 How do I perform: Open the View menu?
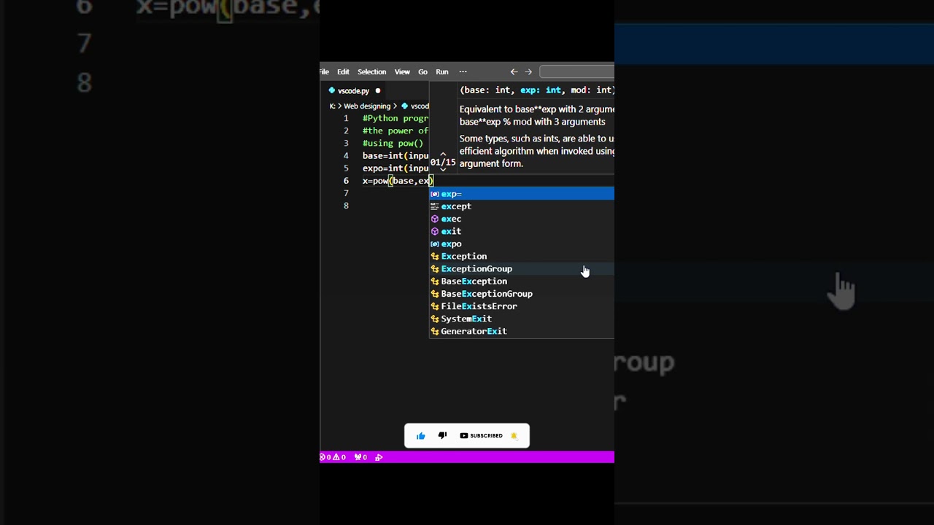402,71
